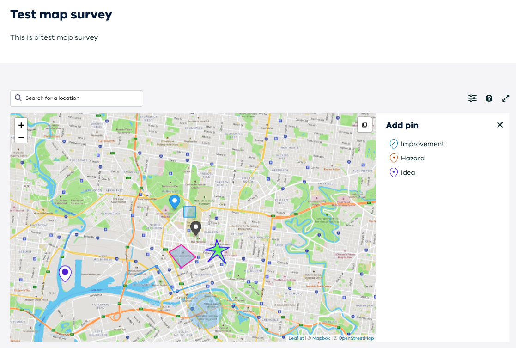
Task: Select the Idea pin icon
Action: pyautogui.click(x=394, y=173)
